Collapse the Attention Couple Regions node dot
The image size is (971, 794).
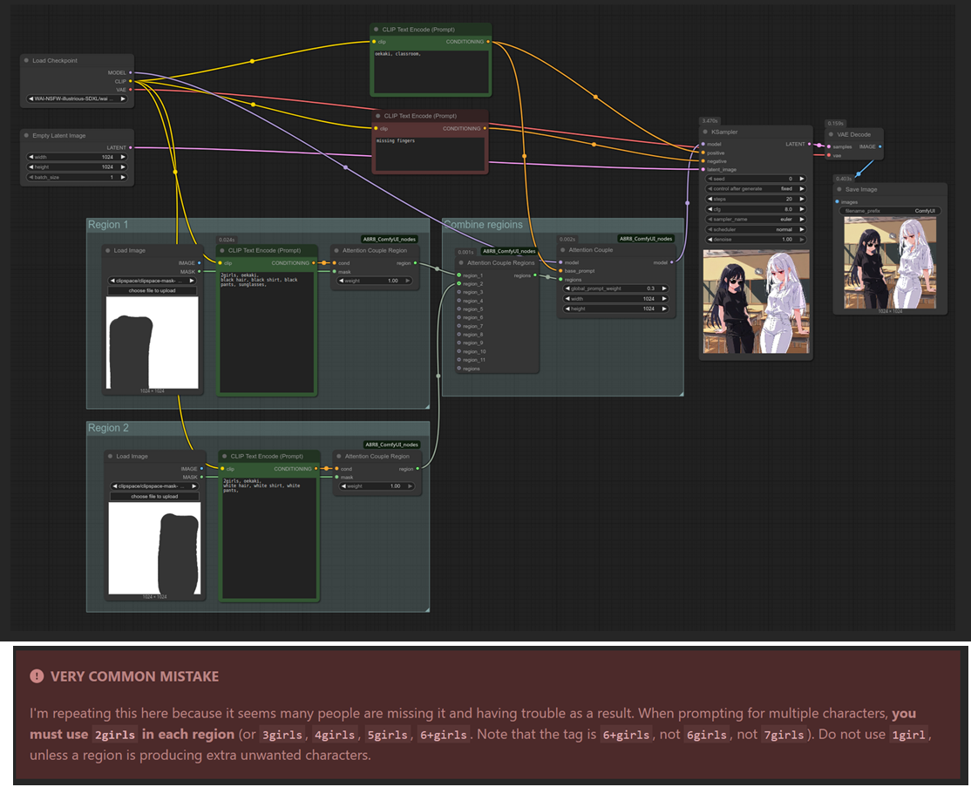[461, 262]
